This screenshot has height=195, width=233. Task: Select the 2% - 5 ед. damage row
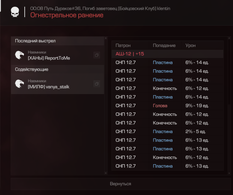(168, 132)
